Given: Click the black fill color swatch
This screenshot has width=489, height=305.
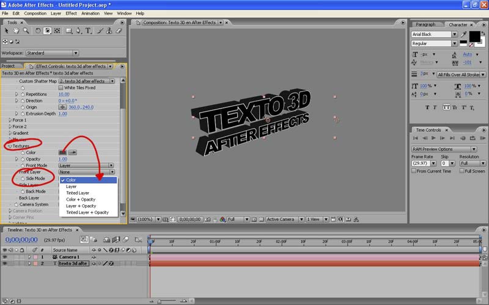Looking at the screenshot, I should (x=474, y=36).
